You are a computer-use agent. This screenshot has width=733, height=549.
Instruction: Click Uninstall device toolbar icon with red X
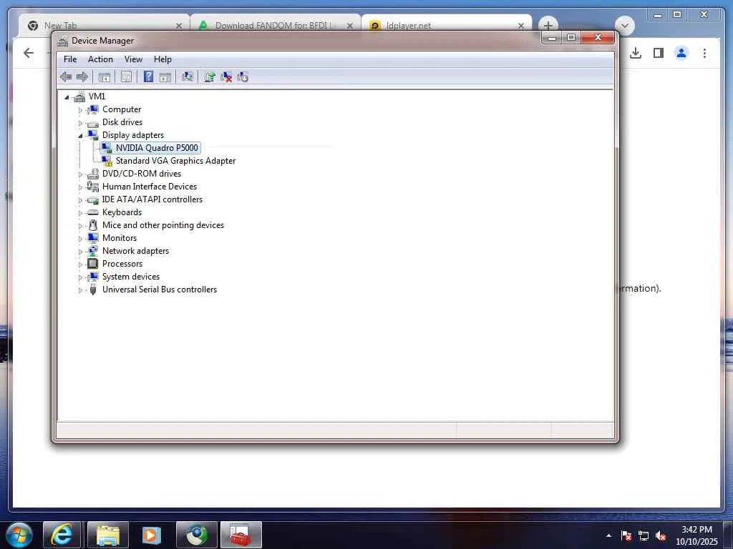pos(226,77)
